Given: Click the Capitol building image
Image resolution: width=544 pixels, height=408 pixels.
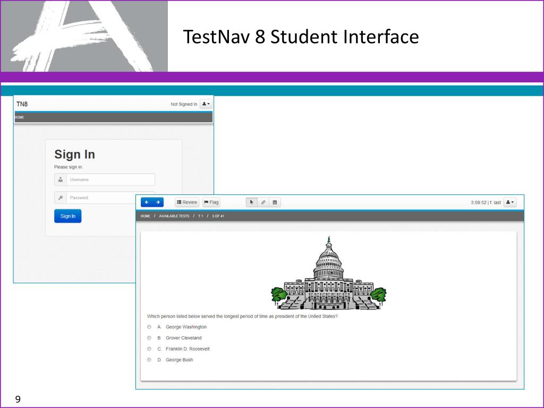Looking at the screenshot, I should pyautogui.click(x=328, y=274).
